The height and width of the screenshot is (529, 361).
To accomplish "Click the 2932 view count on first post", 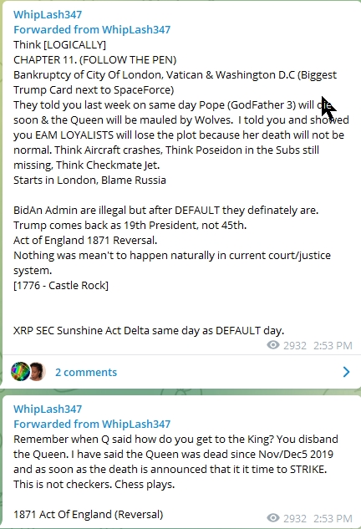I will coord(295,345).
